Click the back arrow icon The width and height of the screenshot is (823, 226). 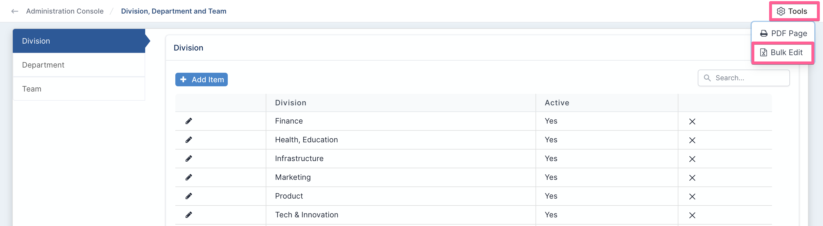coord(15,12)
